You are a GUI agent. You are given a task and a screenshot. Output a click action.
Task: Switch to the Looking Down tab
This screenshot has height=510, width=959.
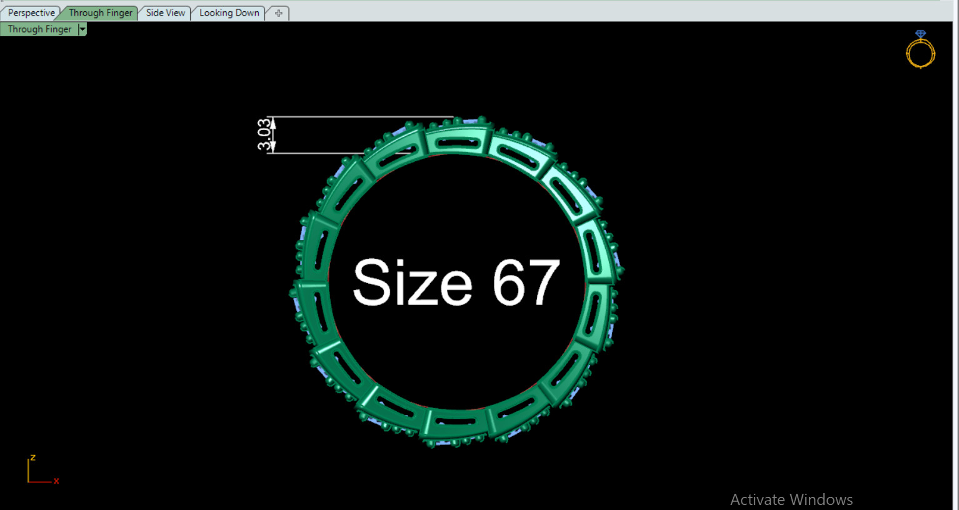pyautogui.click(x=229, y=12)
